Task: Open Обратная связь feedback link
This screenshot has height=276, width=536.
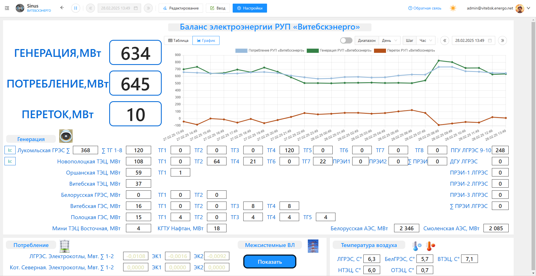Action: (x=425, y=8)
